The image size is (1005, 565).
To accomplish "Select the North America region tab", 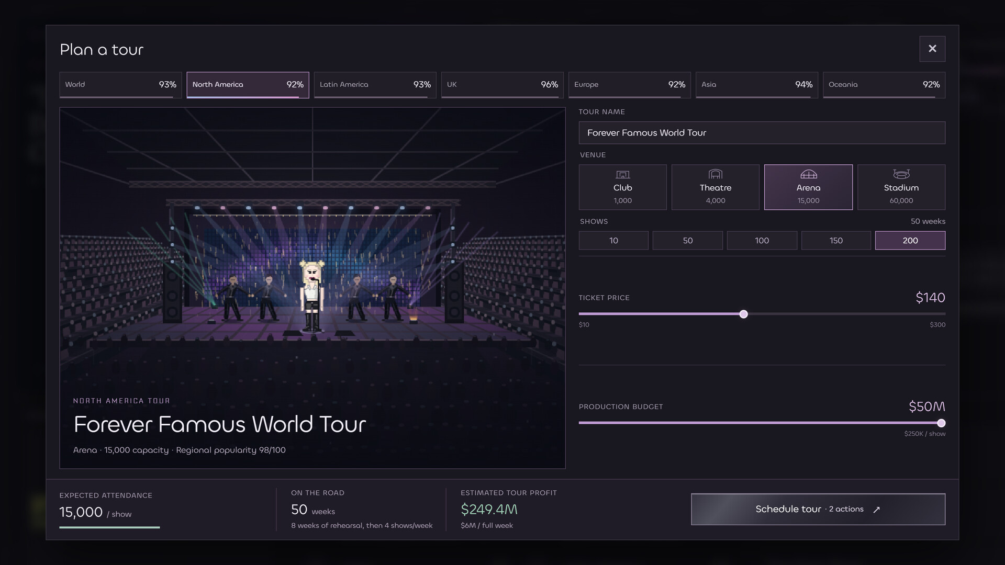I will (x=248, y=85).
